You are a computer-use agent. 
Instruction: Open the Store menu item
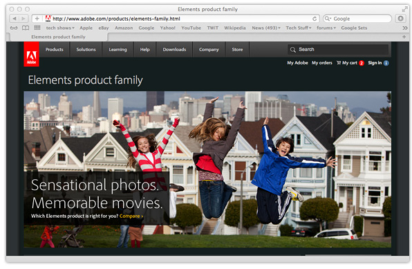pos(237,49)
